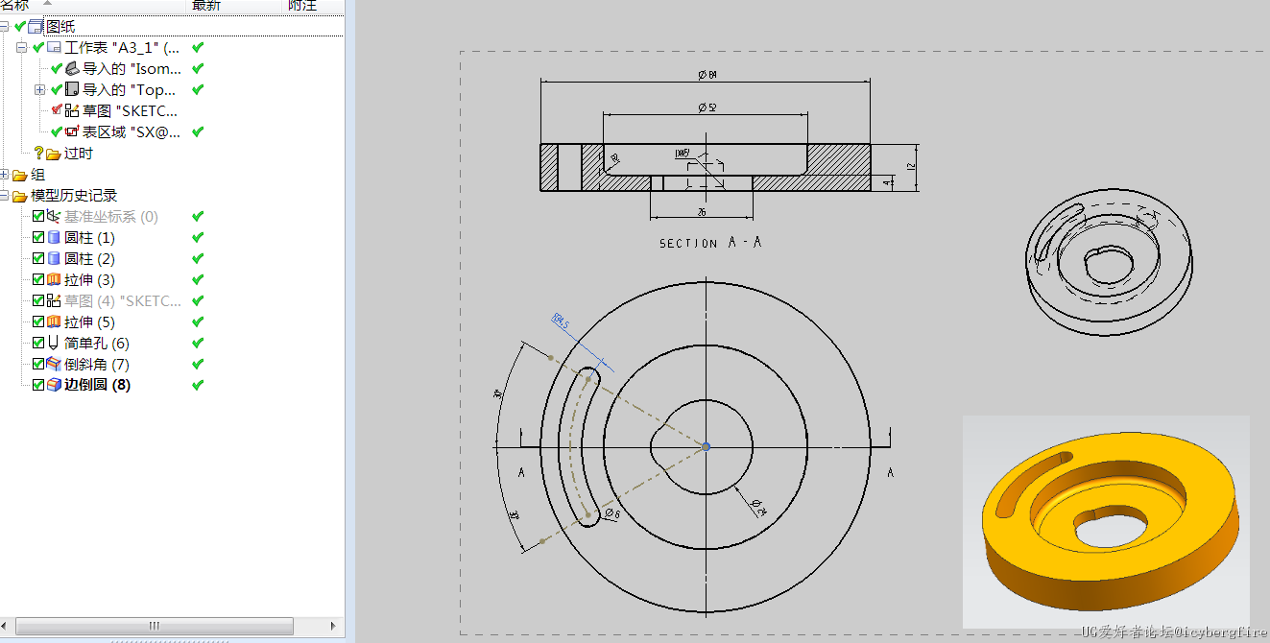The height and width of the screenshot is (643, 1270).
Task: Click green status checkmark in 圆柱 (1) row
Action: [198, 238]
